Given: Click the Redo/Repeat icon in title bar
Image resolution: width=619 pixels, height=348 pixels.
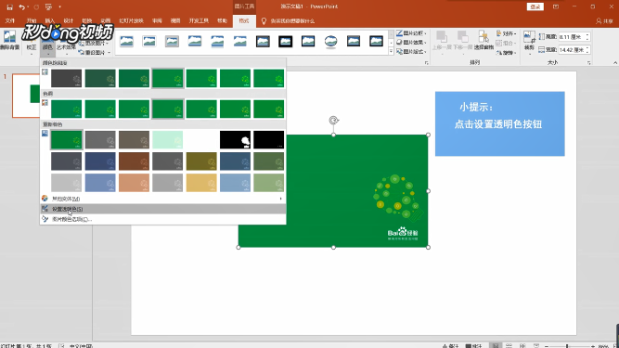Looking at the screenshot, I should point(36,7).
